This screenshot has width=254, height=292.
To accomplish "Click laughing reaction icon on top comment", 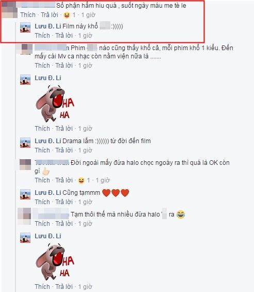I will click(67, 15).
